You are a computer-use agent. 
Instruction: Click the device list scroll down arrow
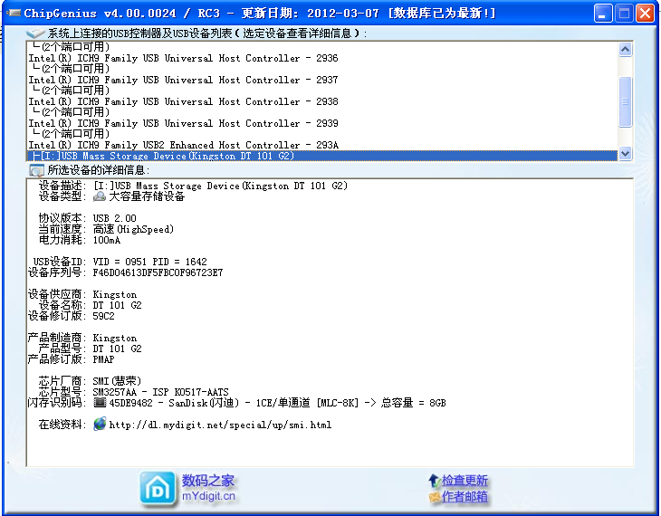tap(625, 154)
